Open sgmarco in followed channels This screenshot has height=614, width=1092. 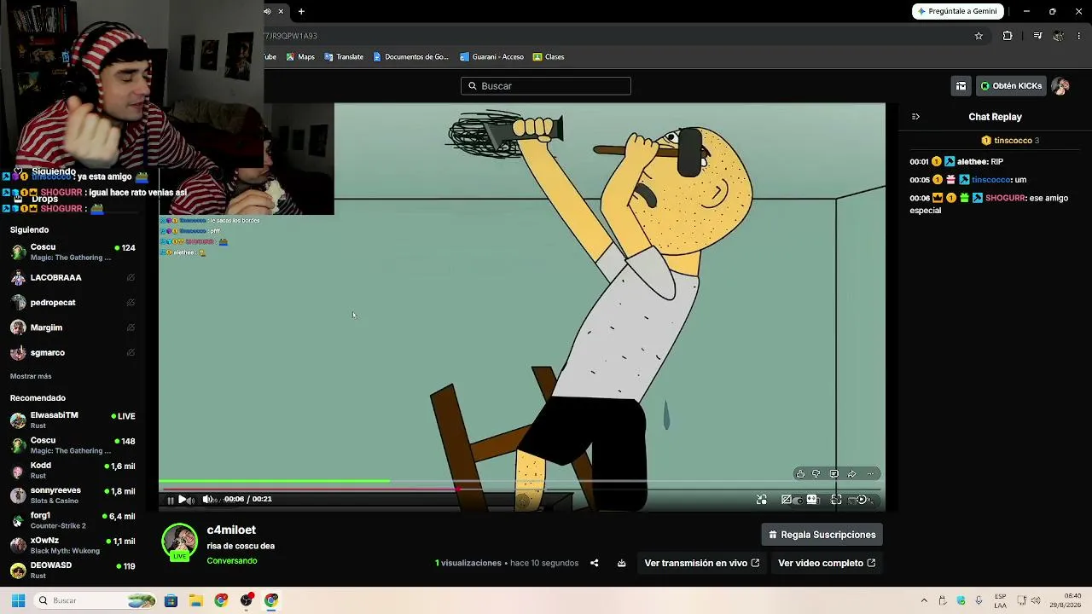[x=73, y=352]
